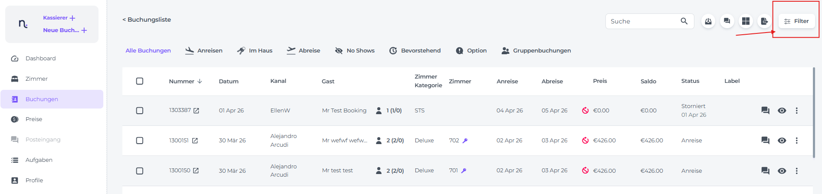This screenshot has width=822, height=194.
Task: Tick the checkbox for booking 1300151
Action: click(x=140, y=141)
